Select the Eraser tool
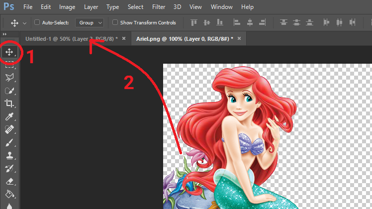 click(x=9, y=182)
